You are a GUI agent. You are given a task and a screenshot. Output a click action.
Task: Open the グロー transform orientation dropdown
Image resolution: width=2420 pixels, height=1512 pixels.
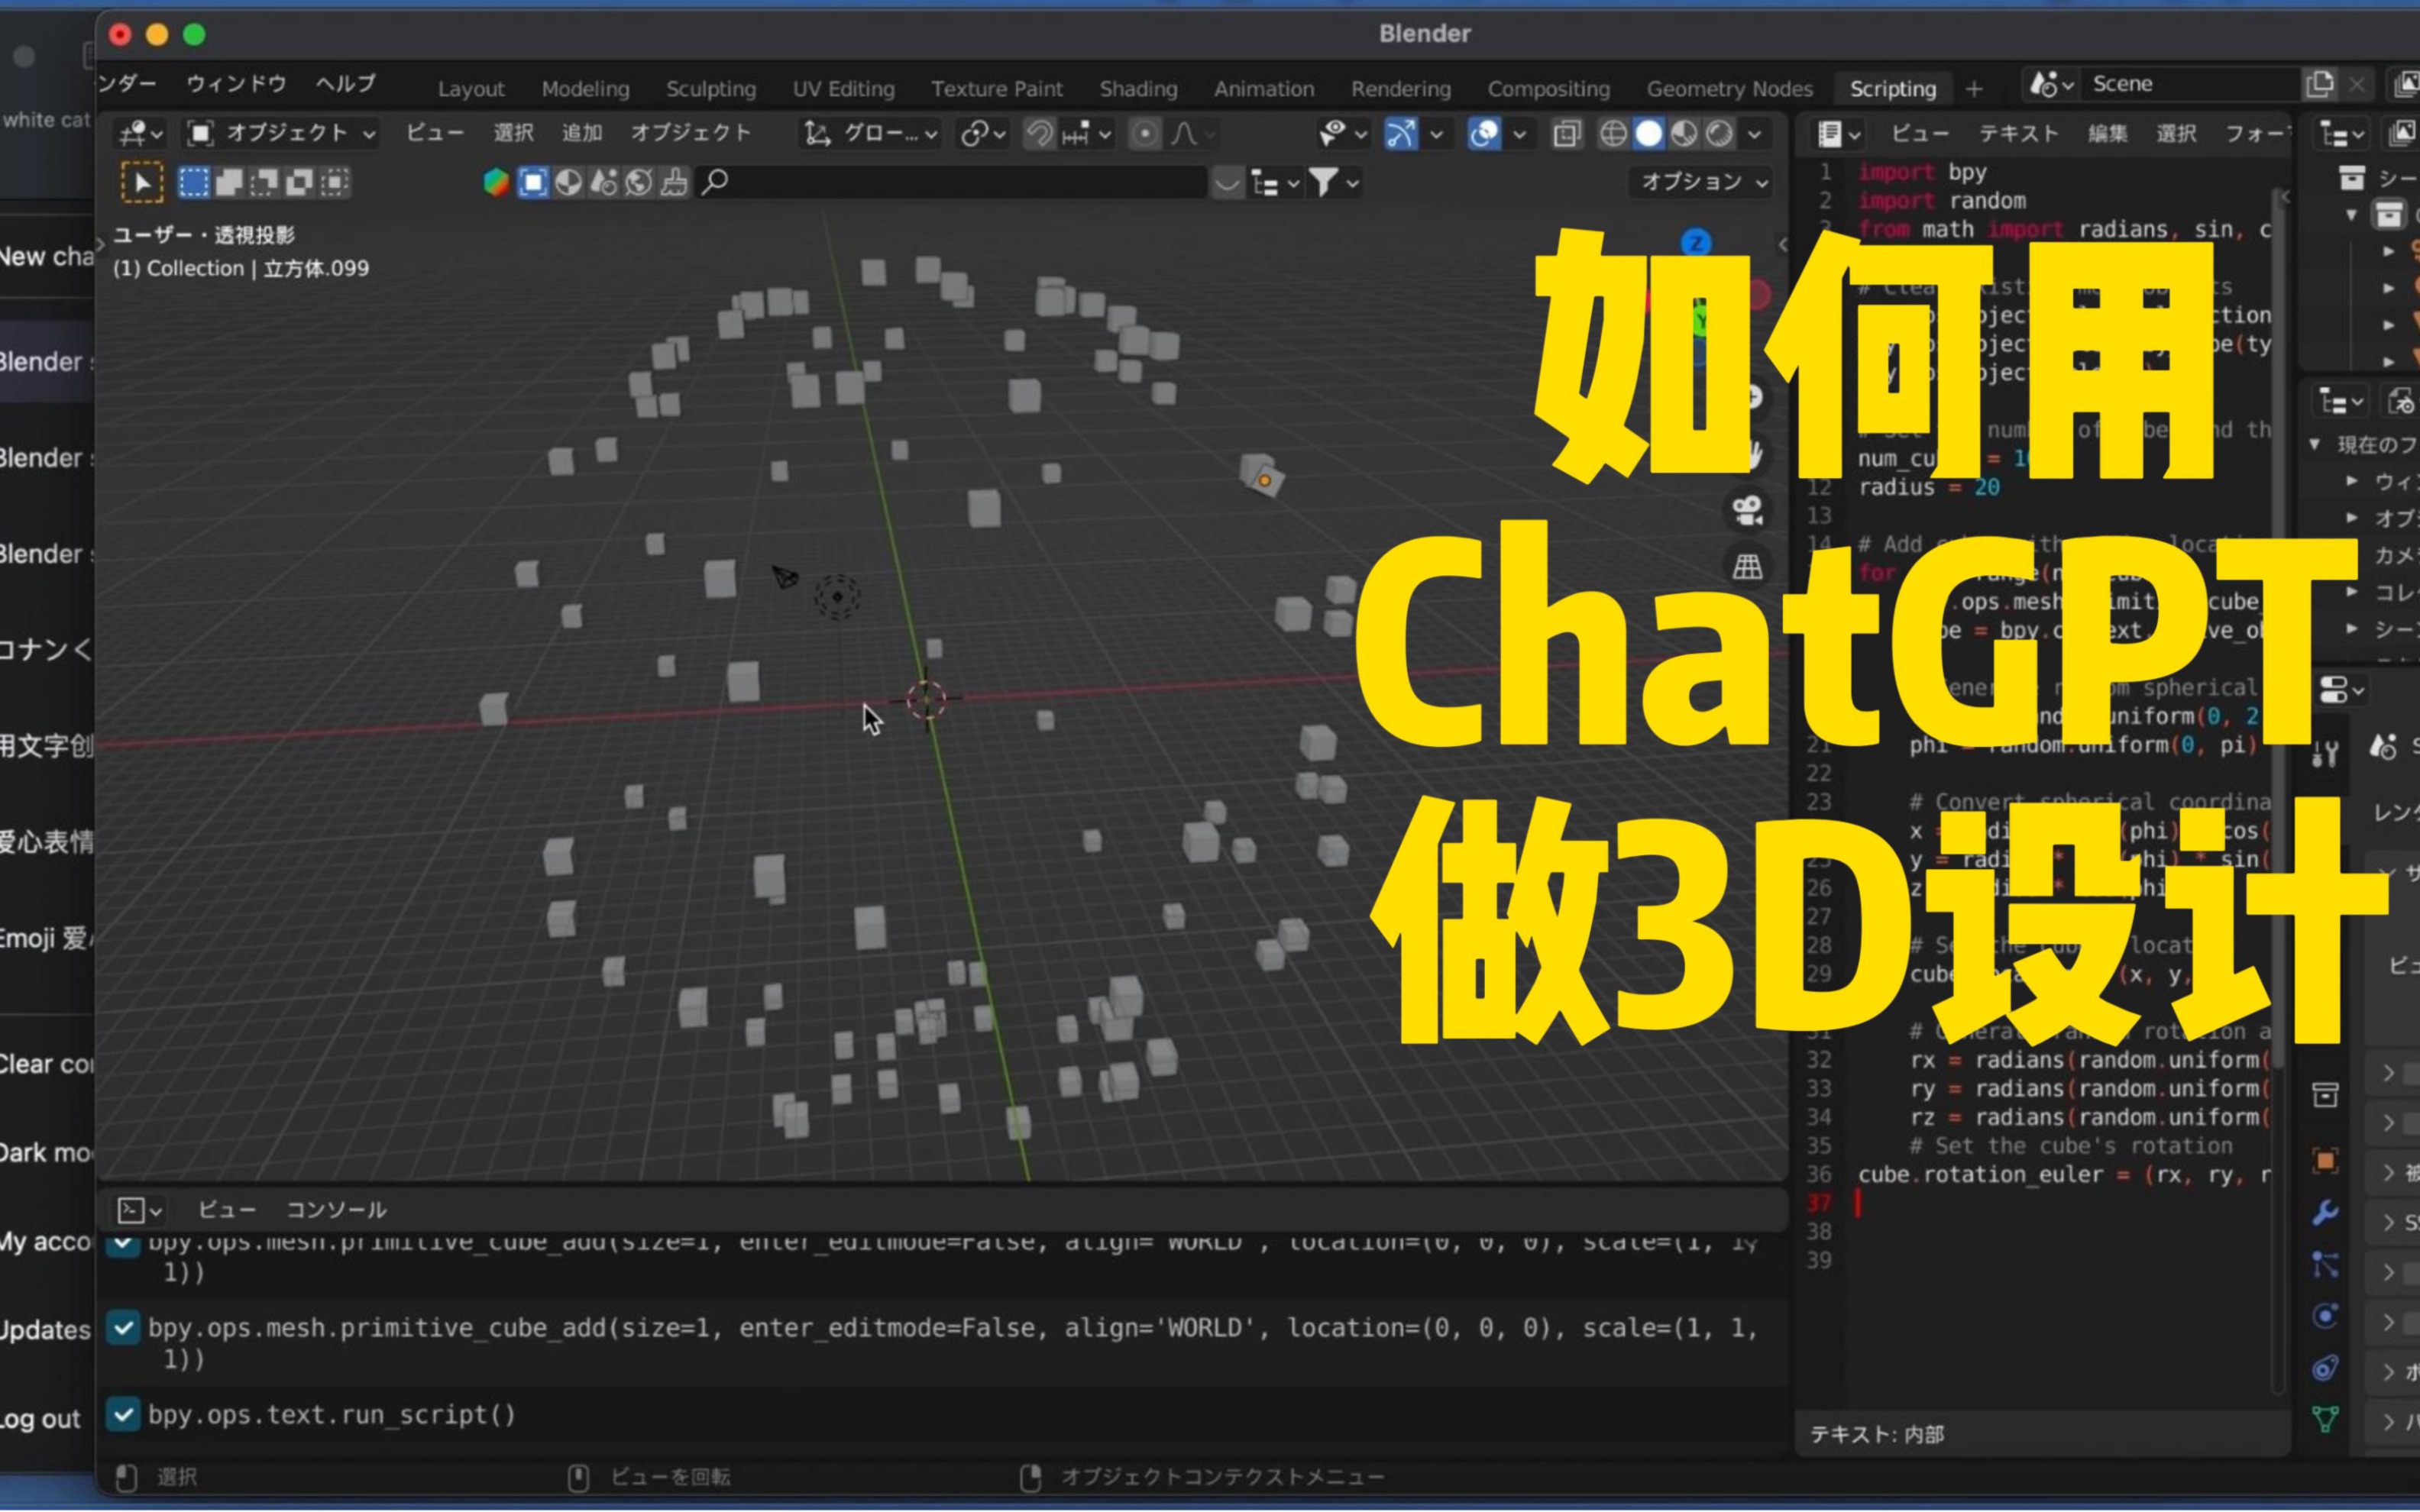click(870, 133)
